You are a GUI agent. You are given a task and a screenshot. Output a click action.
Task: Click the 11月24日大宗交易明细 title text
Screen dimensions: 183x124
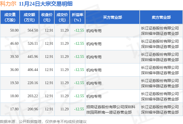pyautogui.click(x=46, y=4)
